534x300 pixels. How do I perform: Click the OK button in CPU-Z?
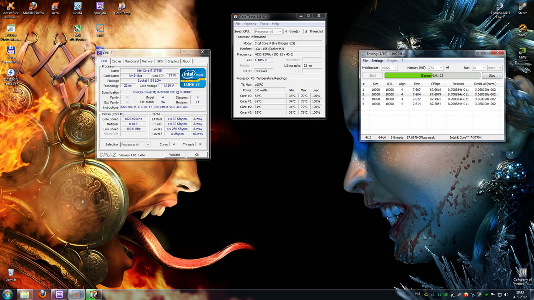coord(197,155)
